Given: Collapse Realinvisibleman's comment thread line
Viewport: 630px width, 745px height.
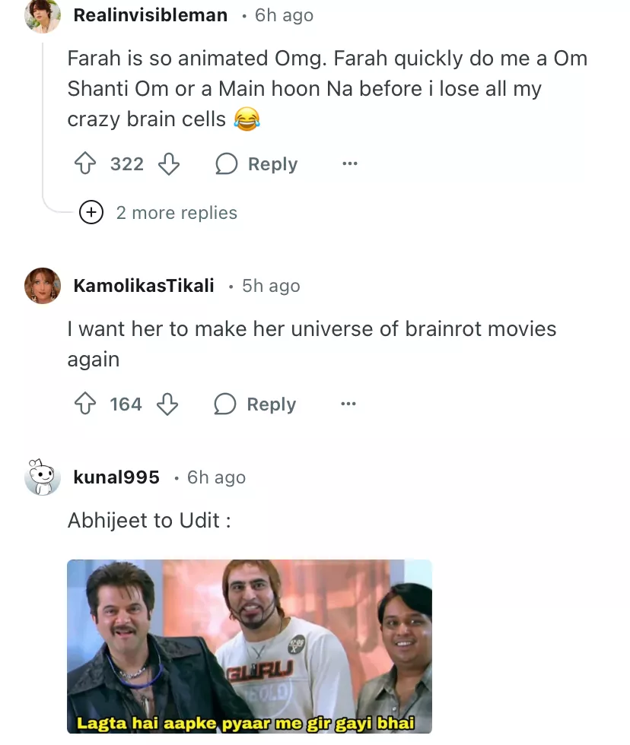Looking at the screenshot, I should point(43,114).
